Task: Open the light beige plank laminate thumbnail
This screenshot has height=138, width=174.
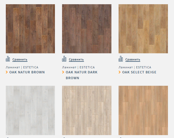Action: [87, 110]
